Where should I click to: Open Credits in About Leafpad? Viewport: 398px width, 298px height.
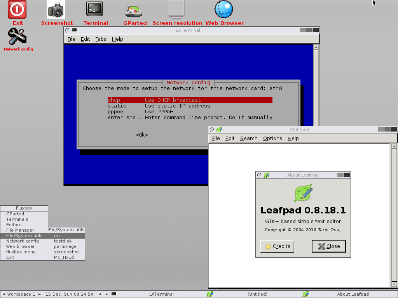click(x=277, y=246)
